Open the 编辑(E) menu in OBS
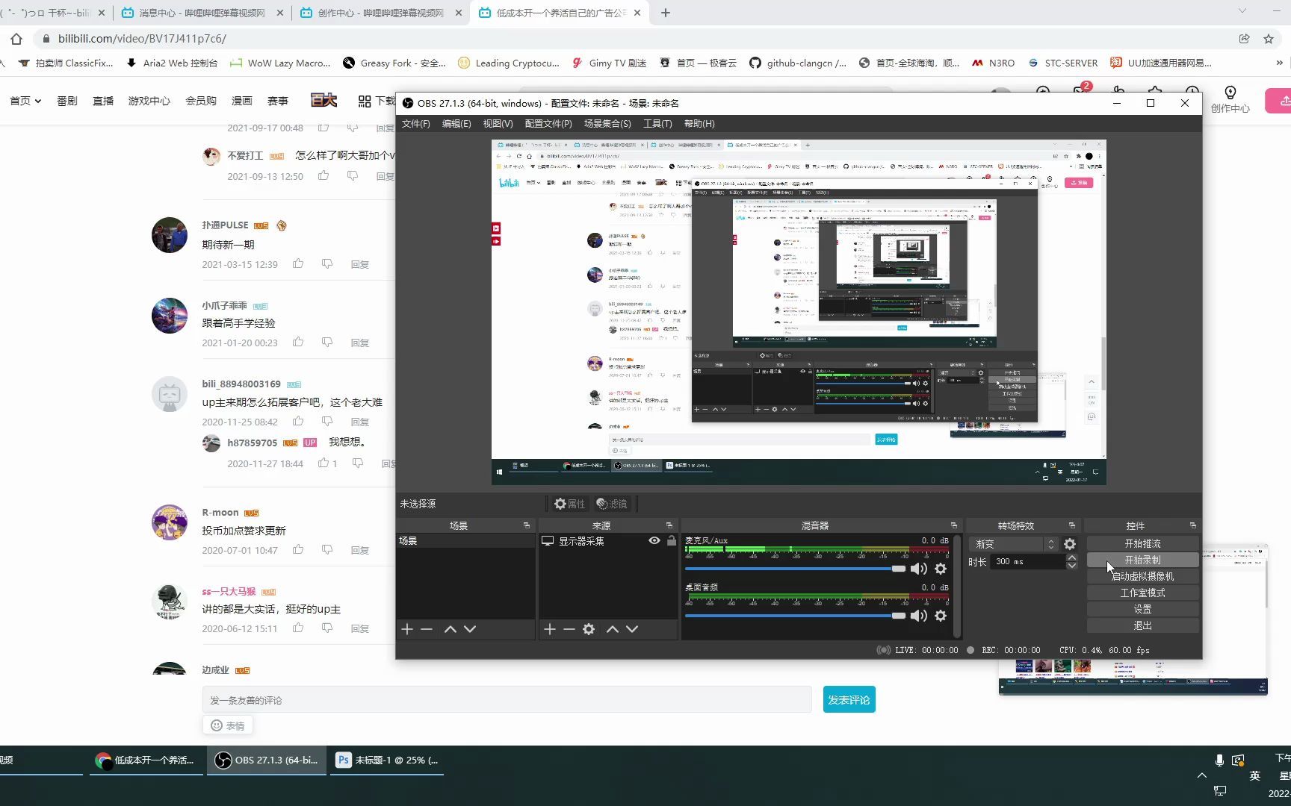Image resolution: width=1291 pixels, height=806 pixels. click(x=456, y=124)
